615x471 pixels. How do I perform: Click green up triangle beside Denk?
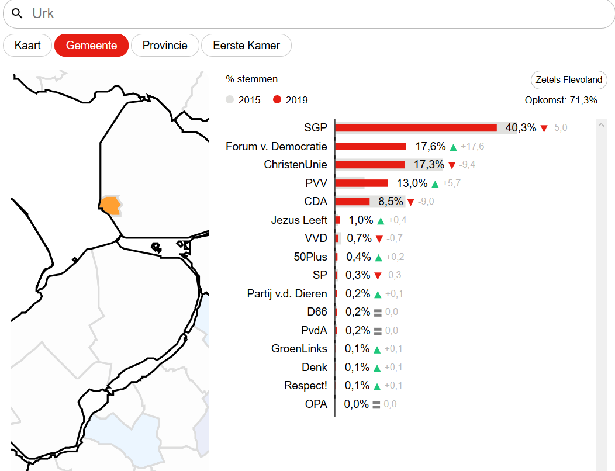pyautogui.click(x=377, y=368)
